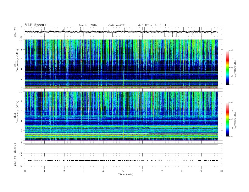The height and width of the screenshot is (192, 249).
Task: Click the "4" kHz tick on ch.1 spectrogram
Action: click(x=22, y=69)
